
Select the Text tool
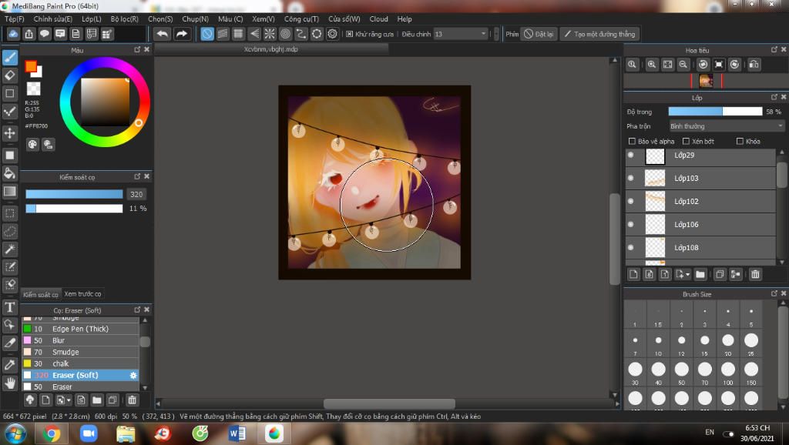coord(10,306)
